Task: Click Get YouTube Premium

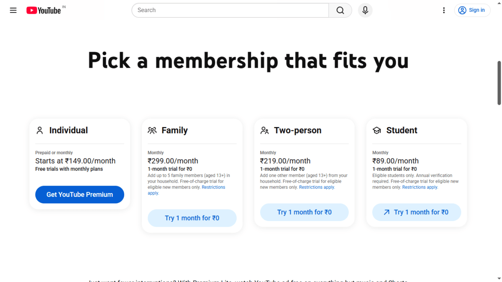Action: click(x=79, y=194)
